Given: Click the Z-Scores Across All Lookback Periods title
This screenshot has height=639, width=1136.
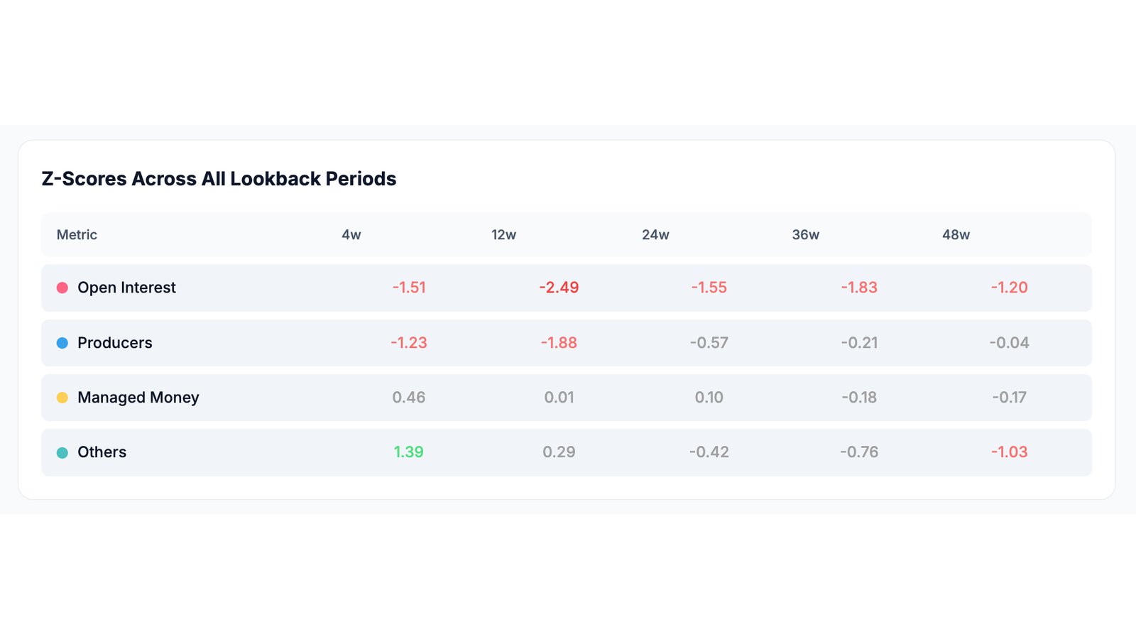Looking at the screenshot, I should click(219, 179).
